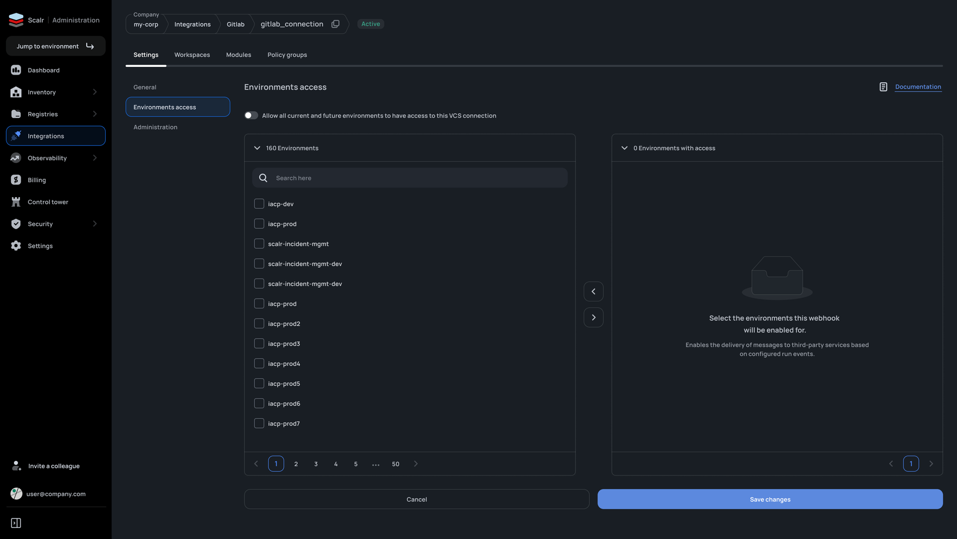
Task: Go to page 2 of environments
Action: coord(296,464)
